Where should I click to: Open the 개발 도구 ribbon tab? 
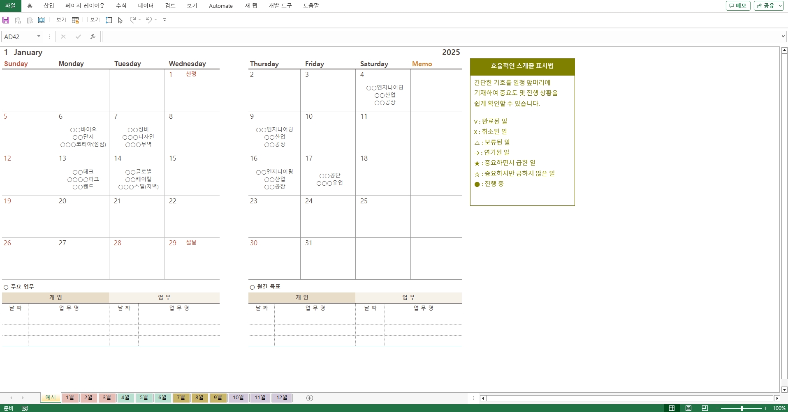(x=280, y=6)
